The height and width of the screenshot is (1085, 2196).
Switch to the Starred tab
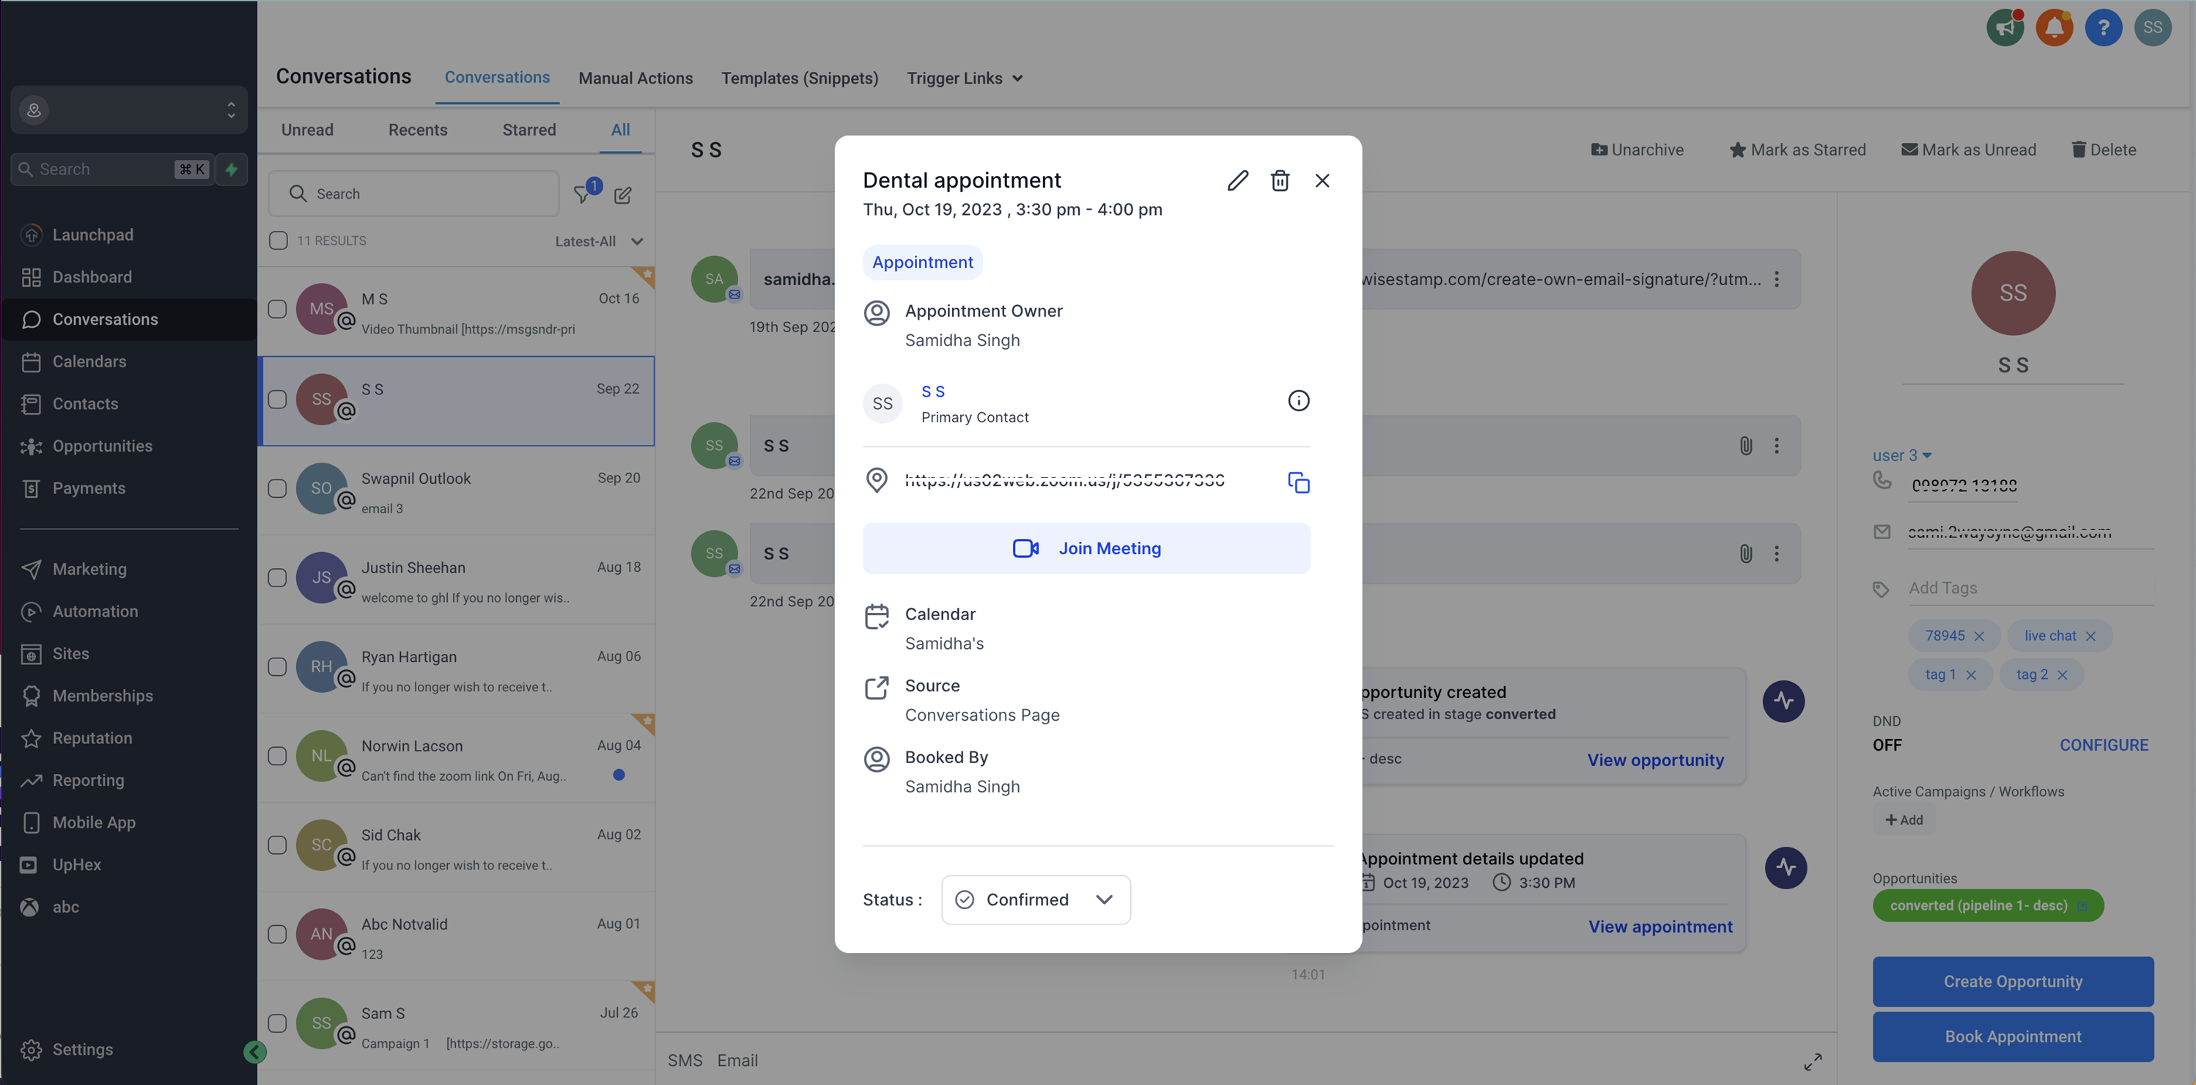(x=529, y=130)
